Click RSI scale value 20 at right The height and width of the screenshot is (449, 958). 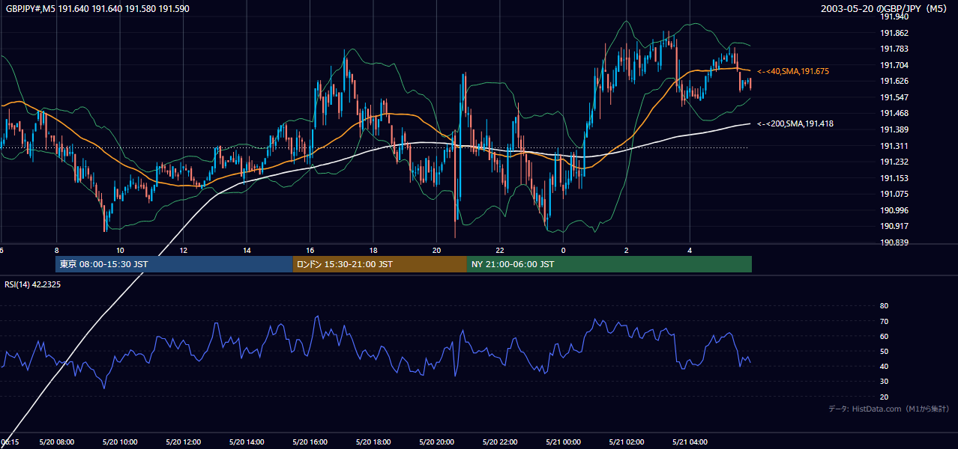coord(884,397)
